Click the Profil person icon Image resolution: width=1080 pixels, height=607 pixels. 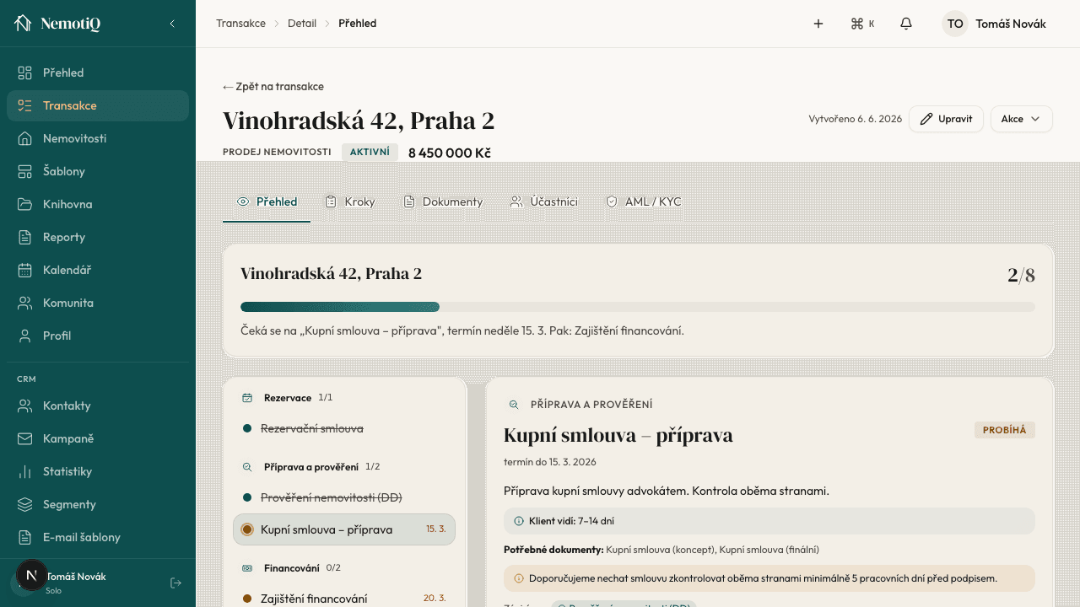[25, 336]
